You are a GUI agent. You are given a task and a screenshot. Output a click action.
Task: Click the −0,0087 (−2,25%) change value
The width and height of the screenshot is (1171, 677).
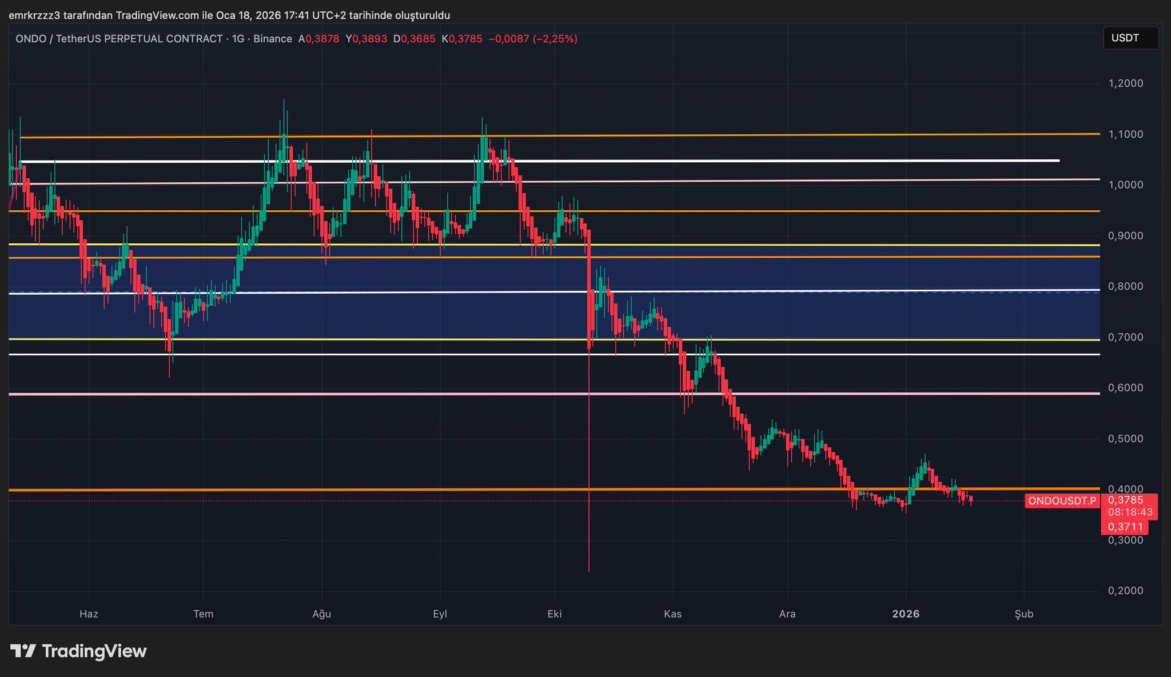point(532,39)
